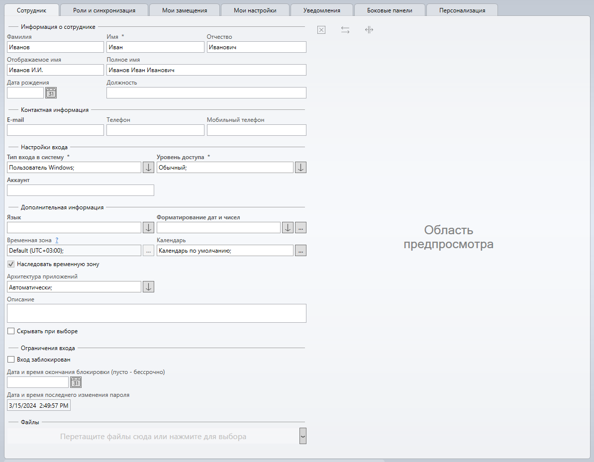
Task: Click ellipsis button next to Calendar field
Action: (300, 251)
